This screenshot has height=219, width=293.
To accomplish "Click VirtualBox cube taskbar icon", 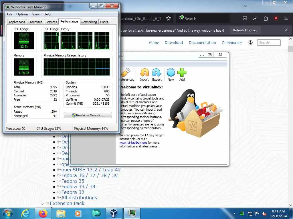I will coord(114,213).
